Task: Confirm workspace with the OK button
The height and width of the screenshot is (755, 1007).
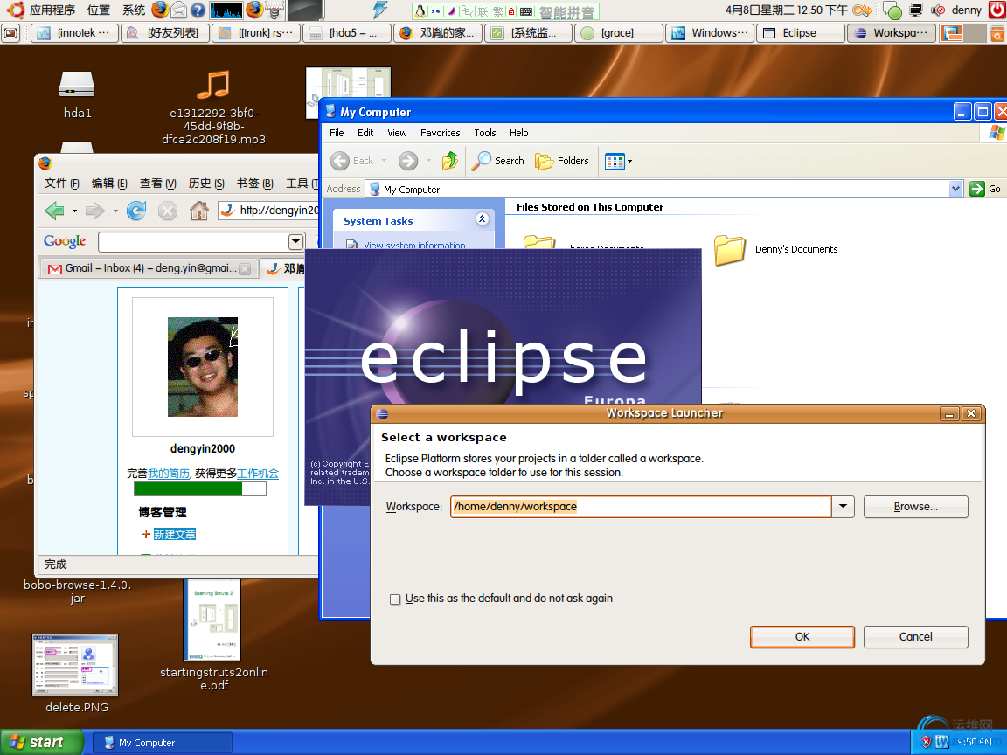Action: (802, 636)
